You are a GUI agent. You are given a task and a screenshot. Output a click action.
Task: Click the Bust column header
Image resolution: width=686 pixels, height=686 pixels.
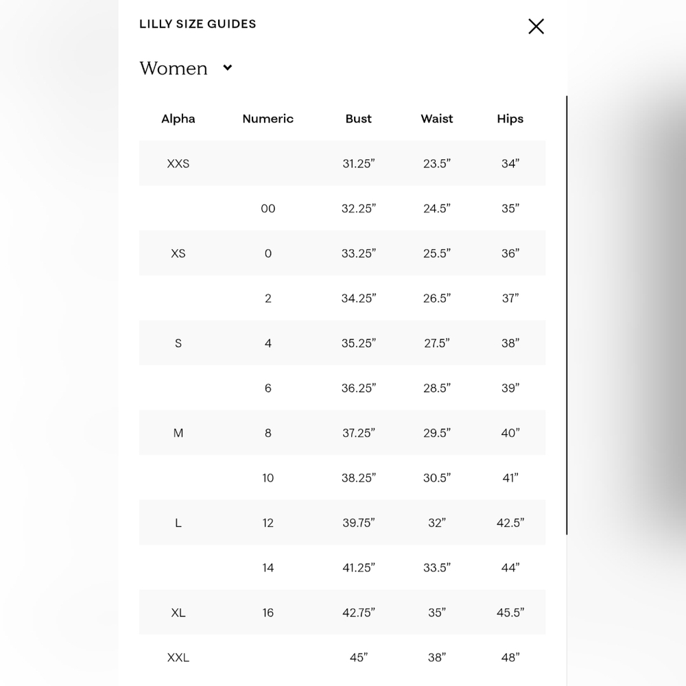(358, 119)
